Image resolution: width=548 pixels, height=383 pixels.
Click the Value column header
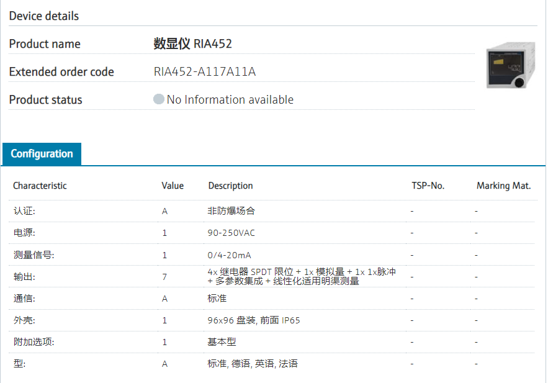pyautogui.click(x=173, y=186)
